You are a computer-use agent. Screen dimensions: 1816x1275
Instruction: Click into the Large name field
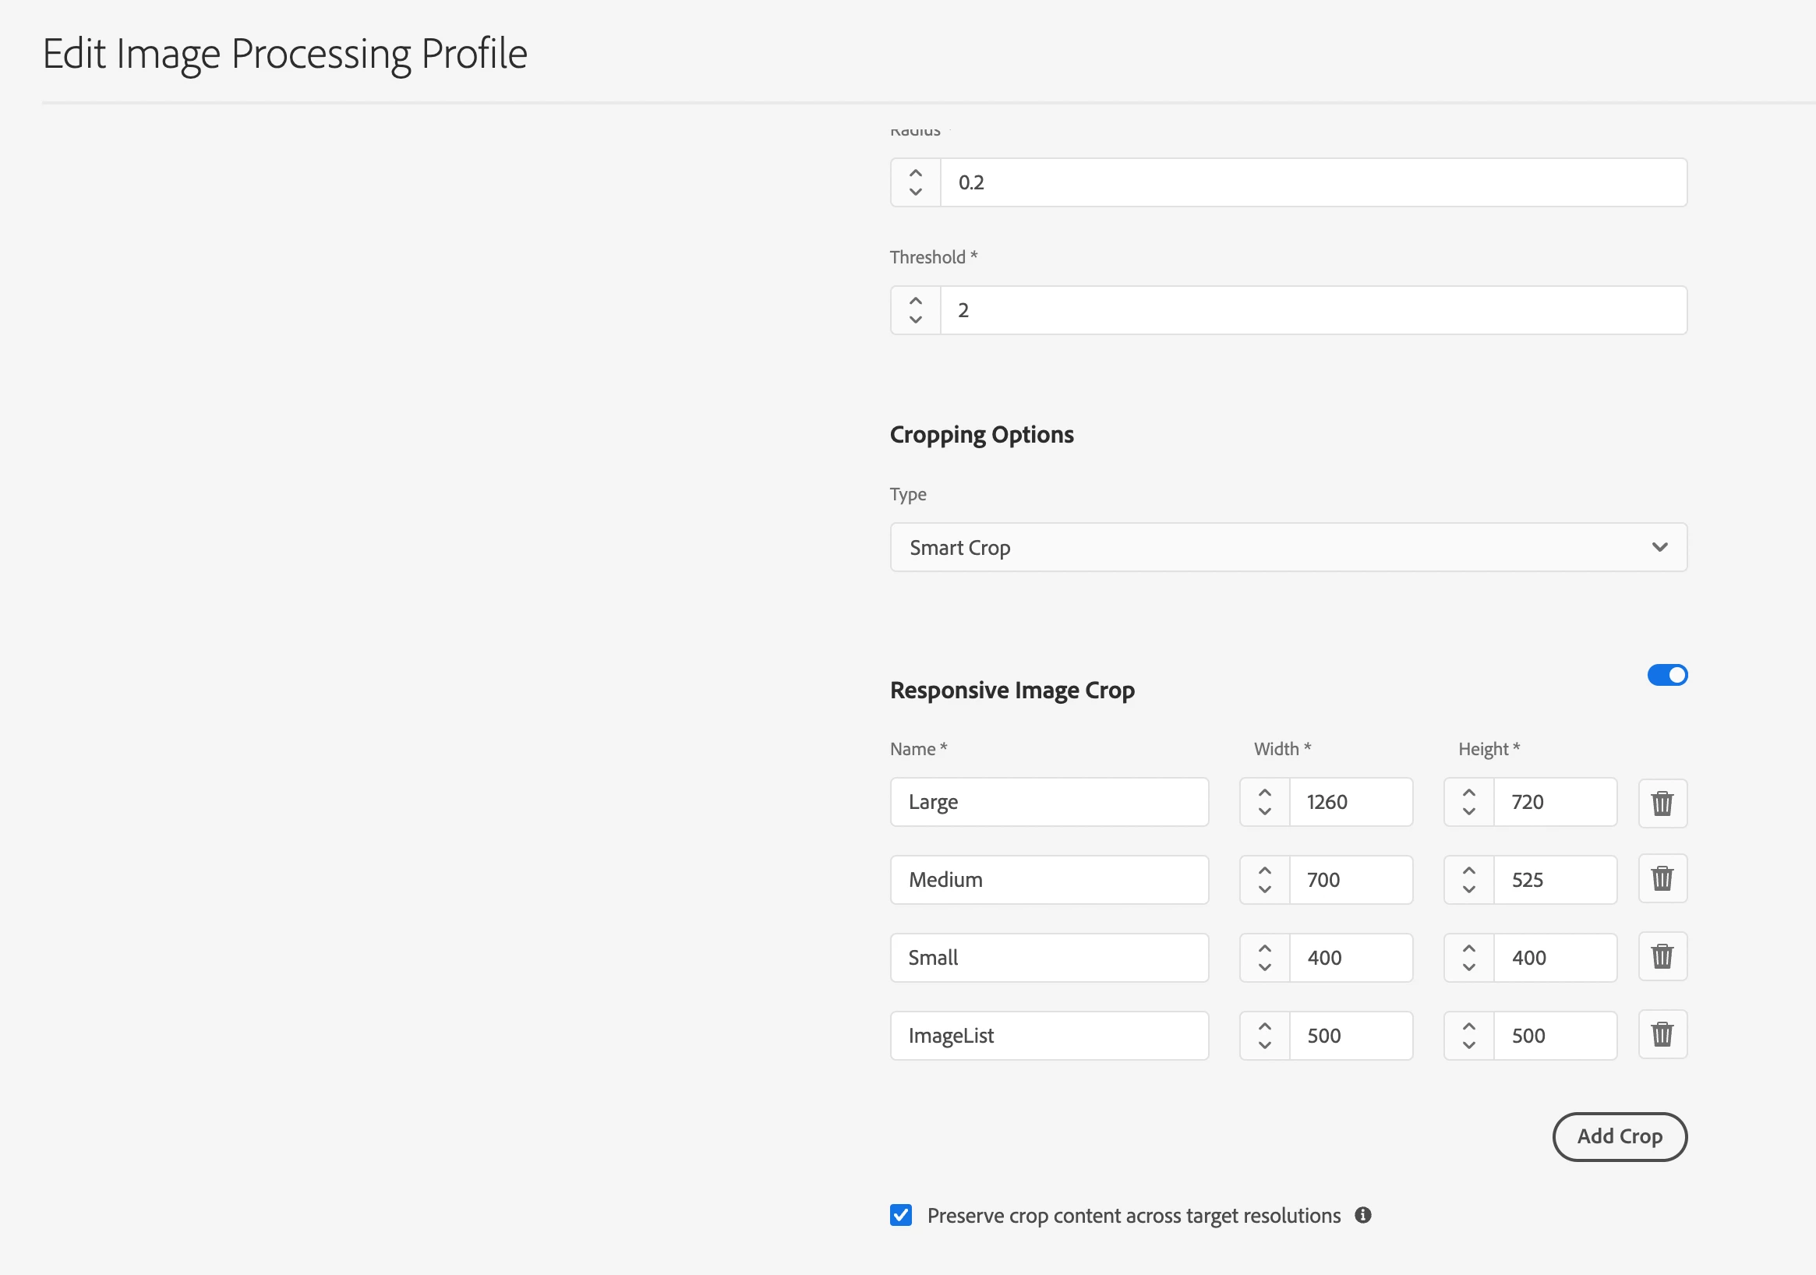pos(1049,802)
